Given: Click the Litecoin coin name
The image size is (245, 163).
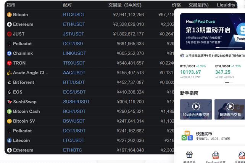Looking at the screenshot, I should [x=21, y=140].
